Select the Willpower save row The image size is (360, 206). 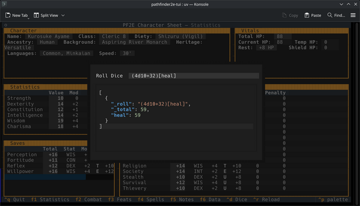click(59, 171)
